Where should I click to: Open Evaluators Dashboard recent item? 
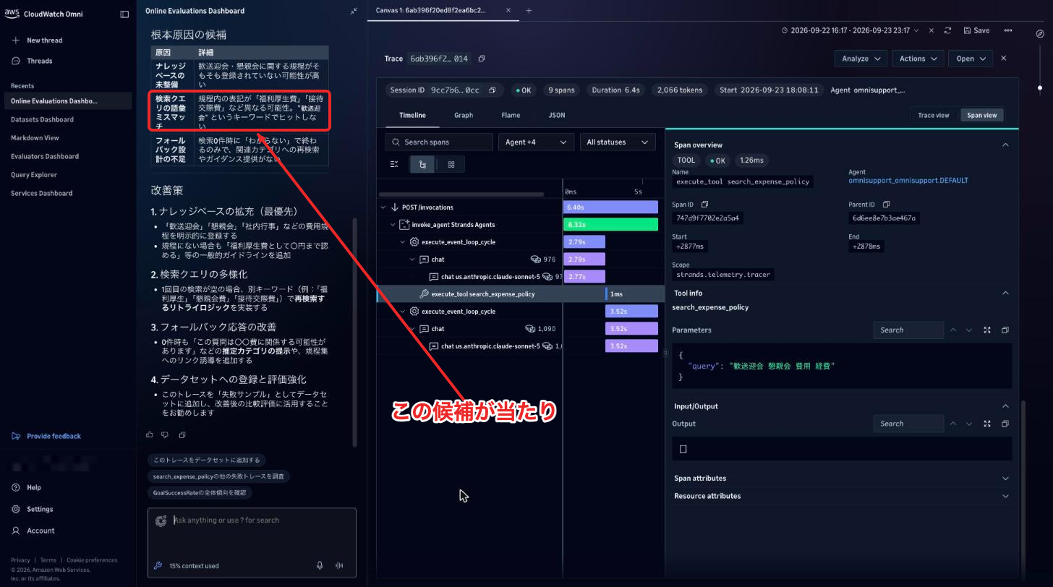[45, 156]
